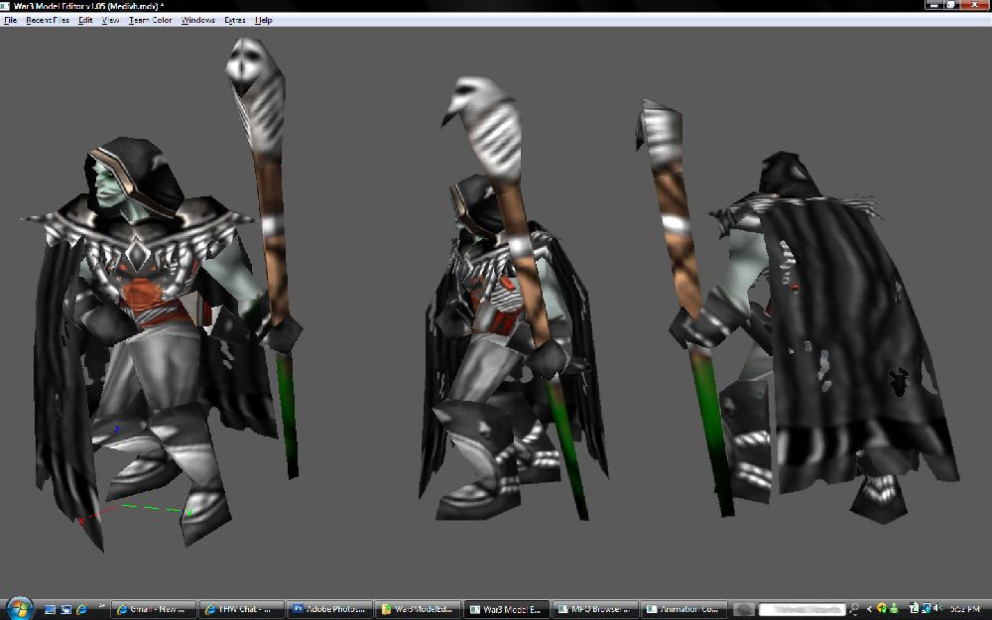The height and width of the screenshot is (620, 992).
Task: Switch to the Gmail taskbar window
Action: pos(154,609)
